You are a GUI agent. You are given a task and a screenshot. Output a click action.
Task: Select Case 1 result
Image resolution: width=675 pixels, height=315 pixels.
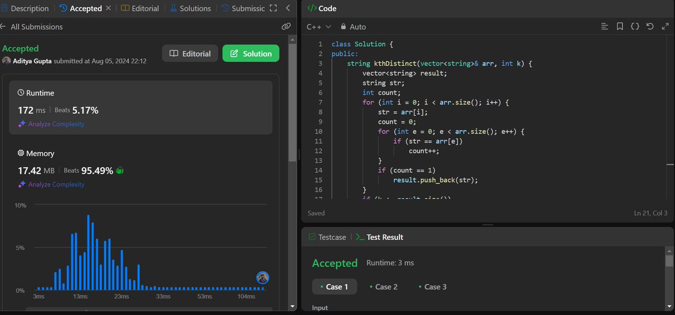(334, 286)
